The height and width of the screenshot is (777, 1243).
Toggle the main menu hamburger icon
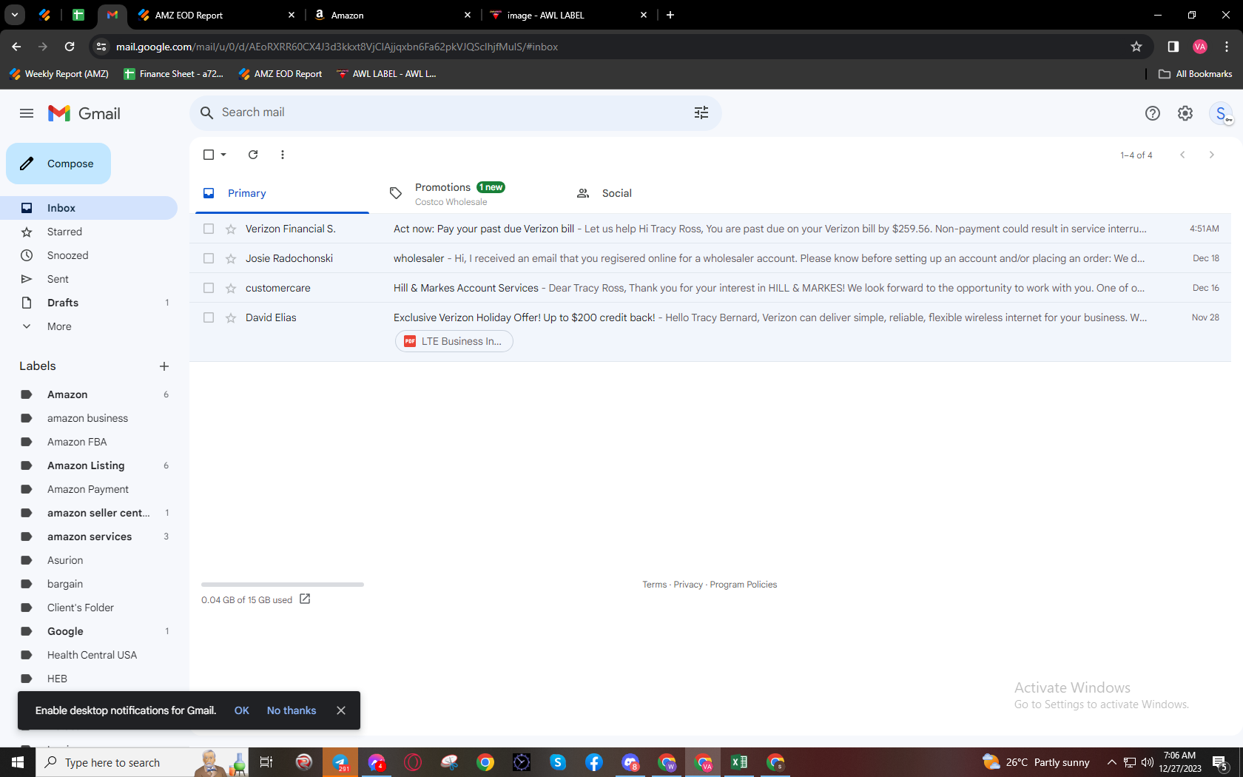coord(27,113)
